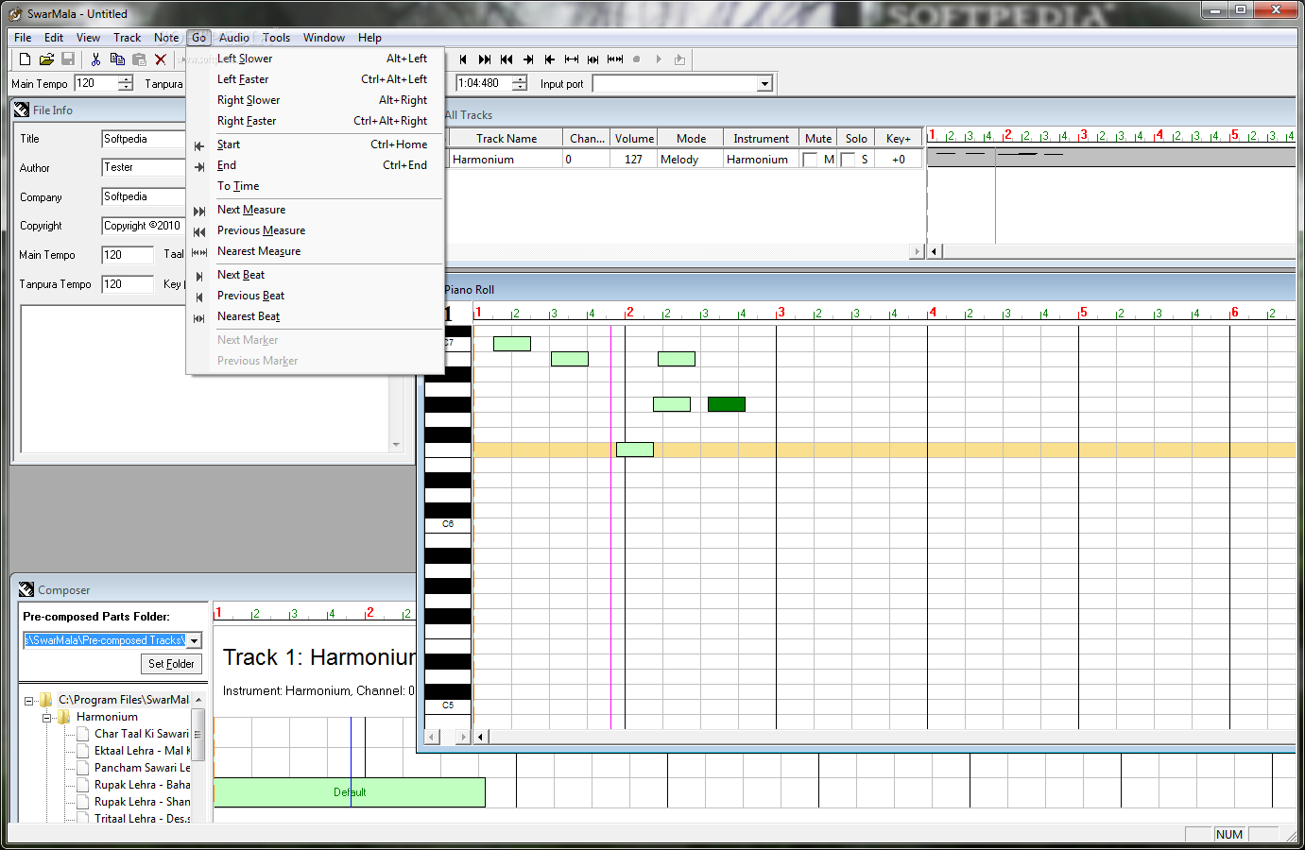This screenshot has width=1305, height=850.
Task: Click the Main Tempo toolbar spinner arrows
Action: point(126,83)
